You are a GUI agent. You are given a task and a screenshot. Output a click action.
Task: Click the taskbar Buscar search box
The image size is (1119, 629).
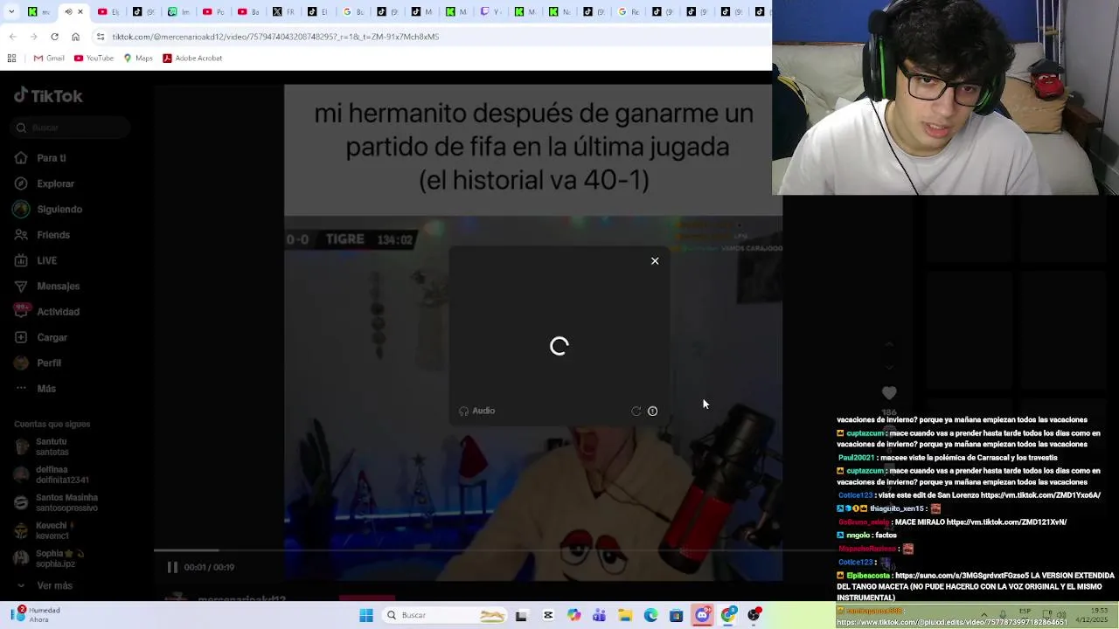coord(445,615)
